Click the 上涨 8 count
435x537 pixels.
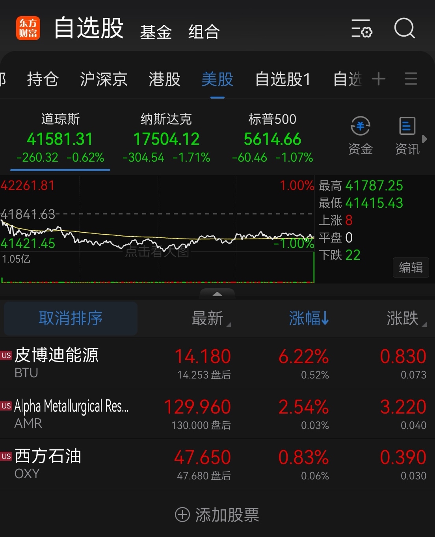[349, 220]
